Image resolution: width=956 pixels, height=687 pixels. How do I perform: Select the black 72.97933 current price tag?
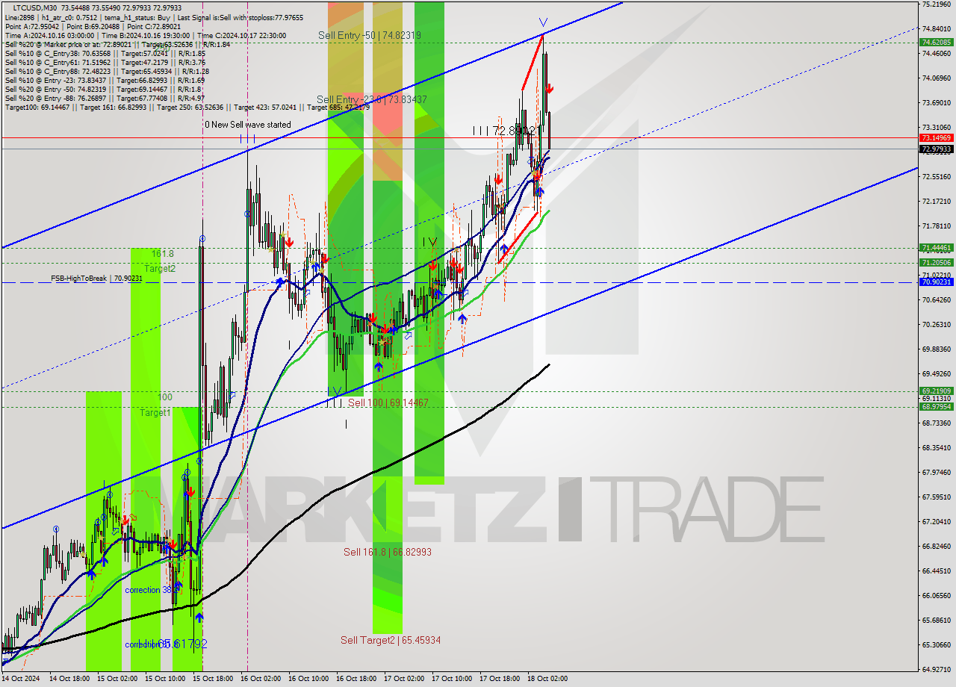click(937, 149)
